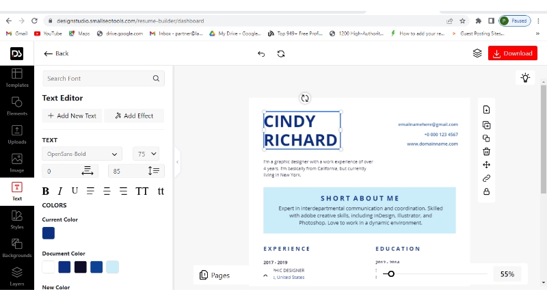Toggle Underline text formatting

pos(75,191)
